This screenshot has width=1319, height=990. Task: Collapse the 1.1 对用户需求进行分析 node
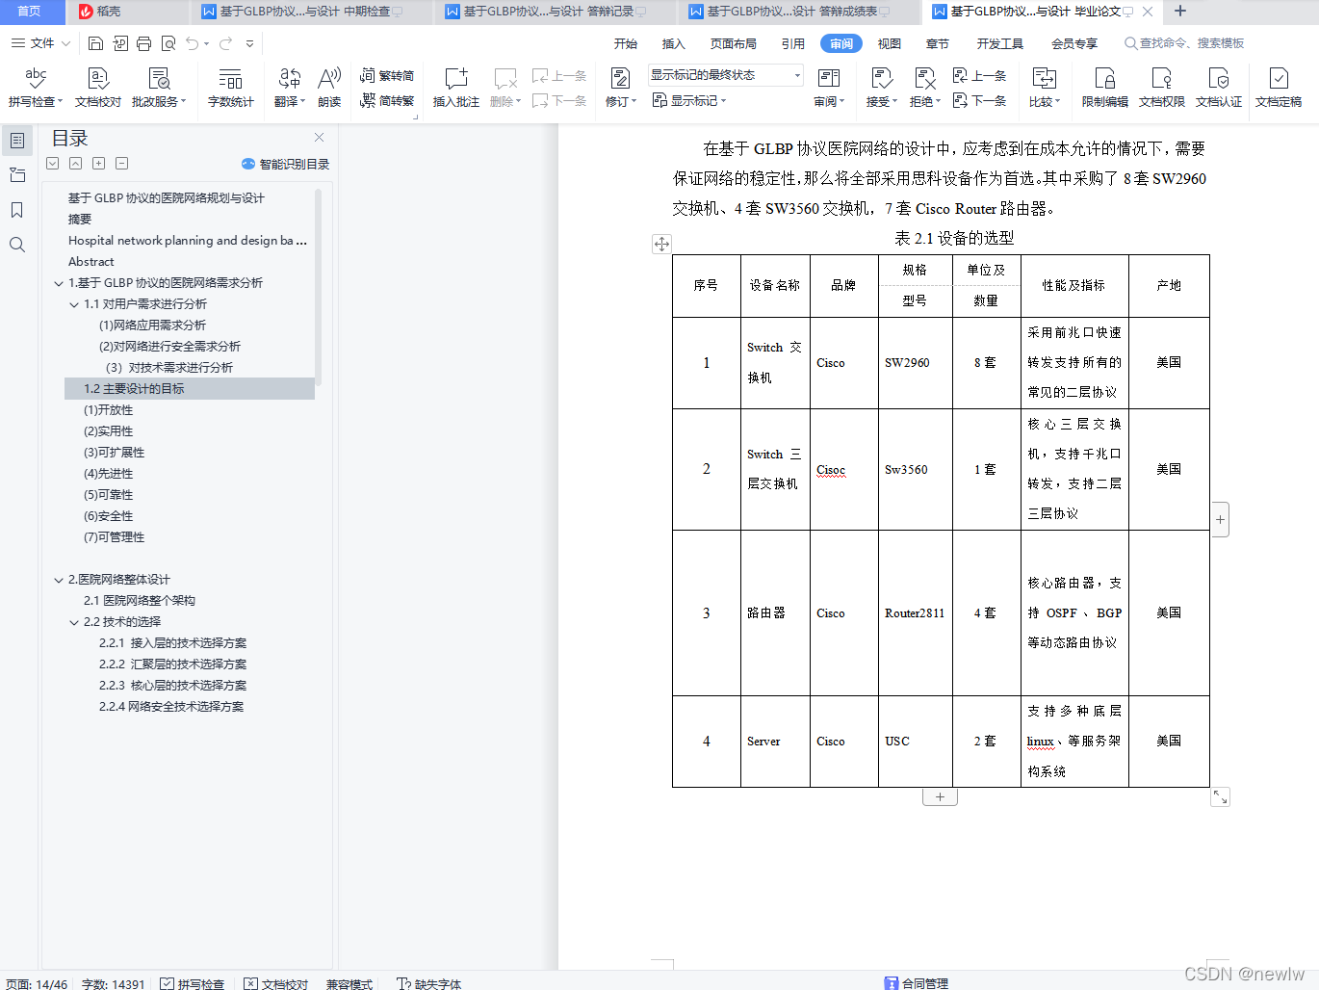(x=74, y=303)
